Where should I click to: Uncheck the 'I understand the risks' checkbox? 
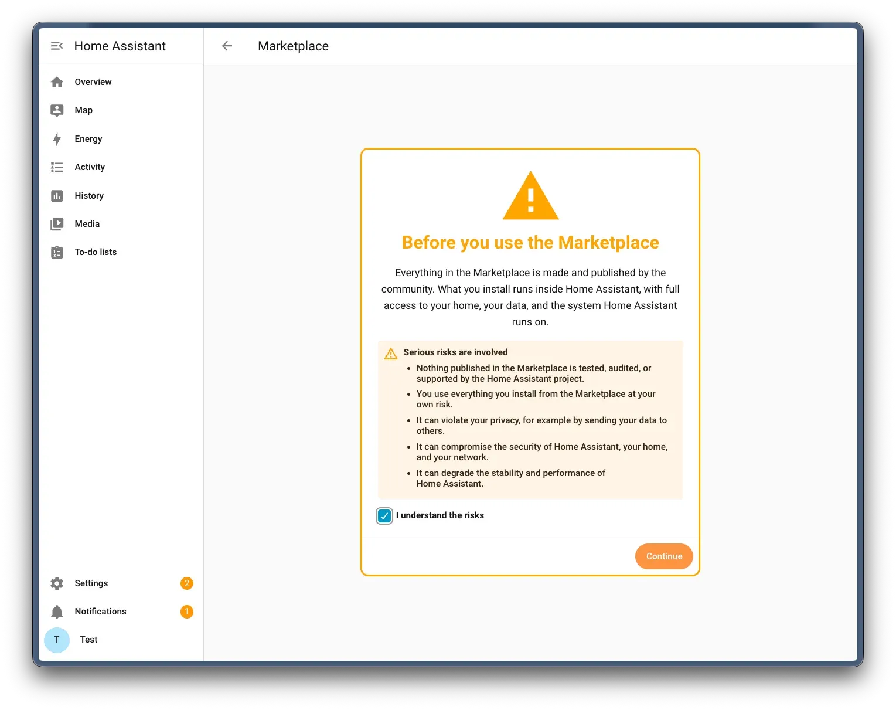384,516
